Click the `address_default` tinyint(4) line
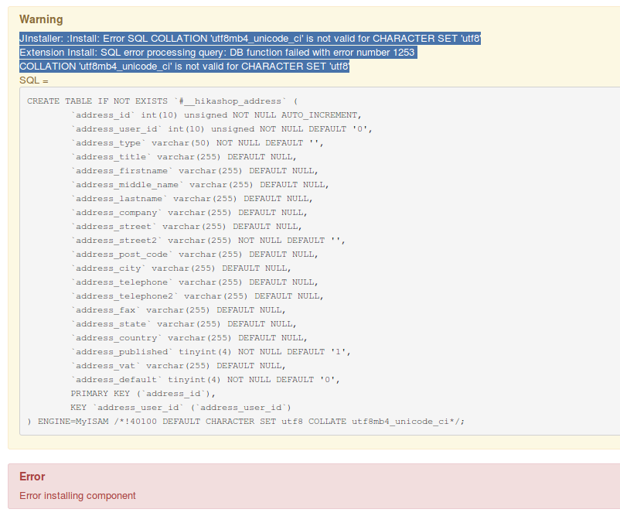 click(205, 380)
